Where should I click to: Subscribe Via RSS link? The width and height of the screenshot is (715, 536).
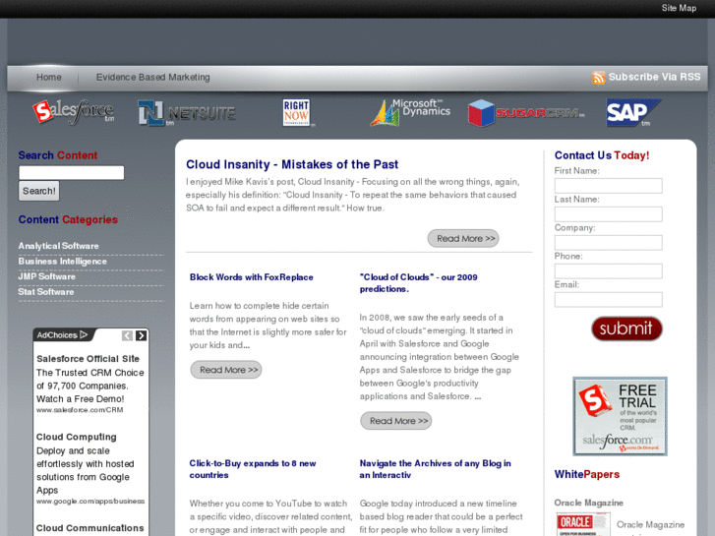pyautogui.click(x=654, y=77)
